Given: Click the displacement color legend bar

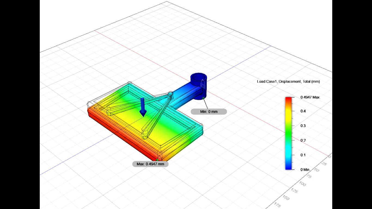Looking at the screenshot, I should coord(288,133).
